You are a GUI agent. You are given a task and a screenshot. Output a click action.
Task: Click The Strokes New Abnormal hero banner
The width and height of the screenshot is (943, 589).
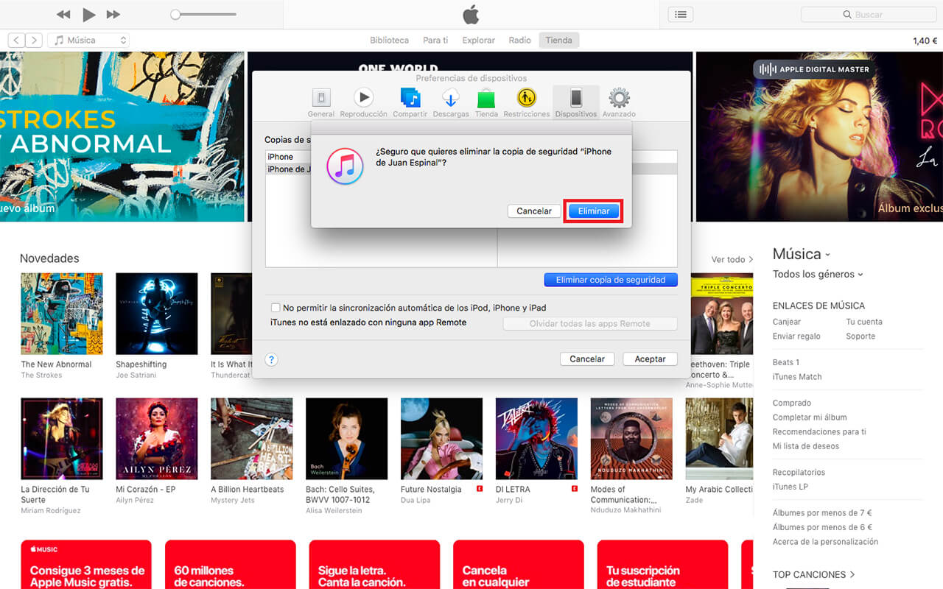(122, 136)
